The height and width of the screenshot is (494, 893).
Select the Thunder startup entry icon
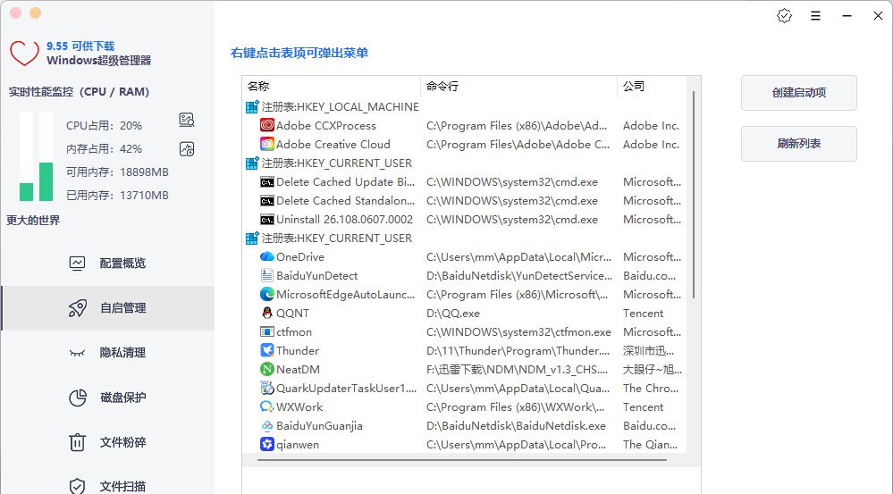tap(266, 350)
